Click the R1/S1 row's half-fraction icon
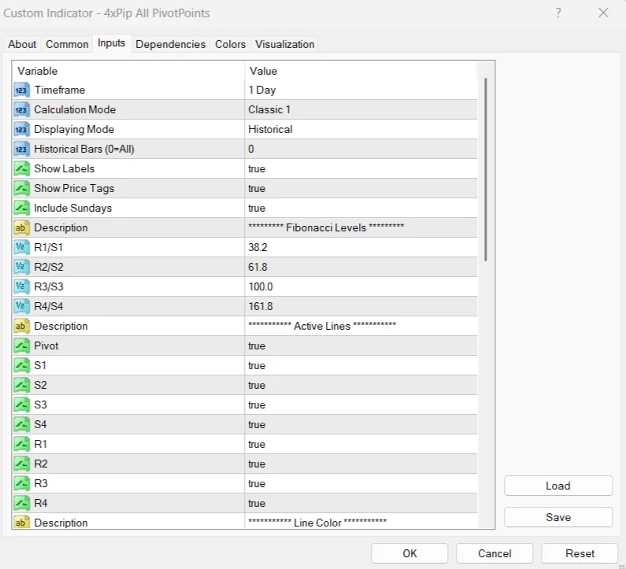Viewport: 626px width, 569px height. tap(21, 247)
